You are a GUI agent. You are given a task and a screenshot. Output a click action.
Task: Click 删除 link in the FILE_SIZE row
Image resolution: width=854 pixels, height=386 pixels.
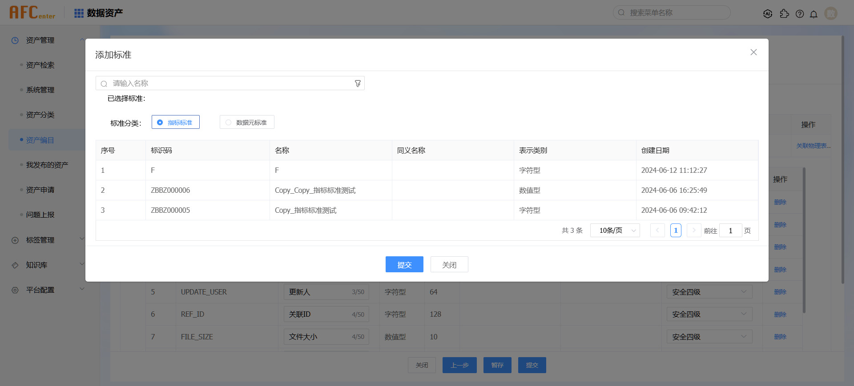coord(780,337)
